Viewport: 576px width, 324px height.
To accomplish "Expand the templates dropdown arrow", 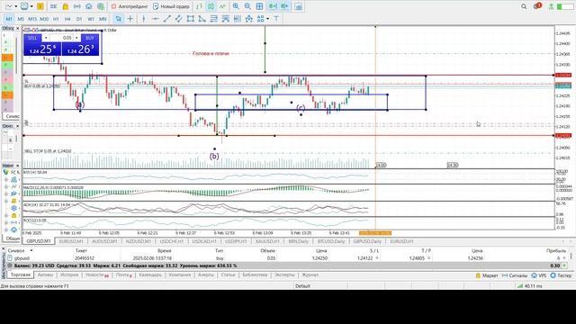I will [x=31, y=6].
